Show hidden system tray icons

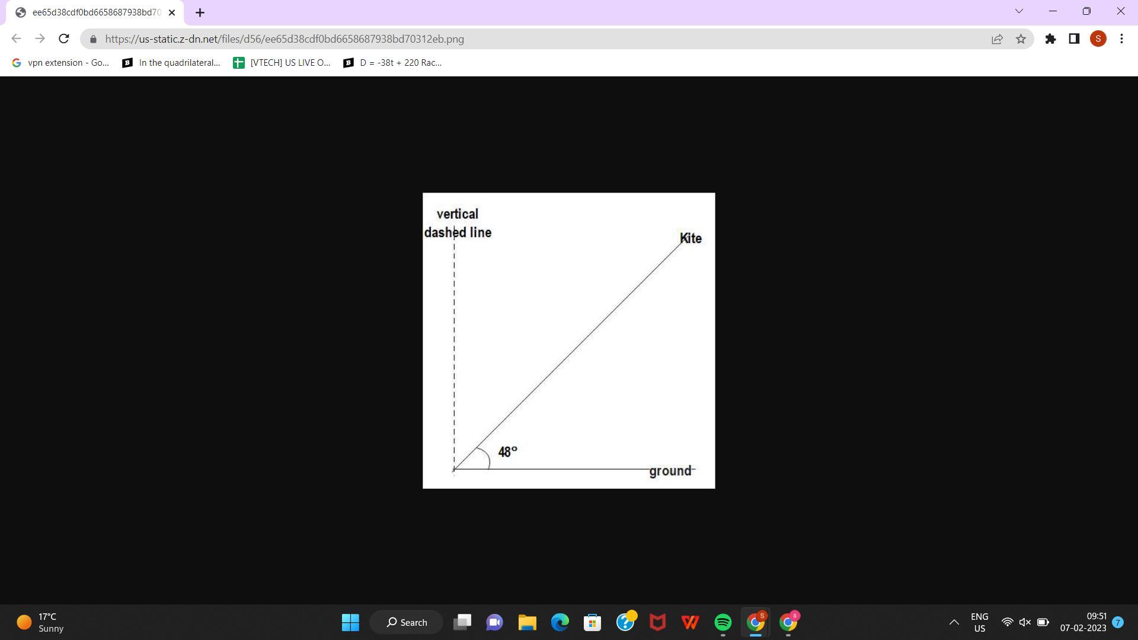pos(954,622)
